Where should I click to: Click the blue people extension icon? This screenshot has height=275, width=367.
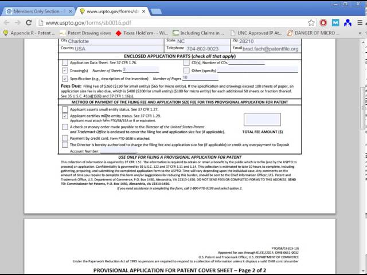(348, 23)
